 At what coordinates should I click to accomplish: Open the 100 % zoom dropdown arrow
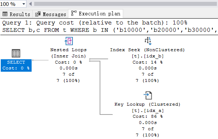(24, 4)
